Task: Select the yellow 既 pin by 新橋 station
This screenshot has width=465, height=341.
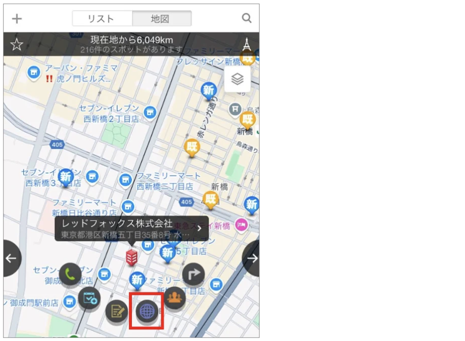Action: [x=247, y=121]
